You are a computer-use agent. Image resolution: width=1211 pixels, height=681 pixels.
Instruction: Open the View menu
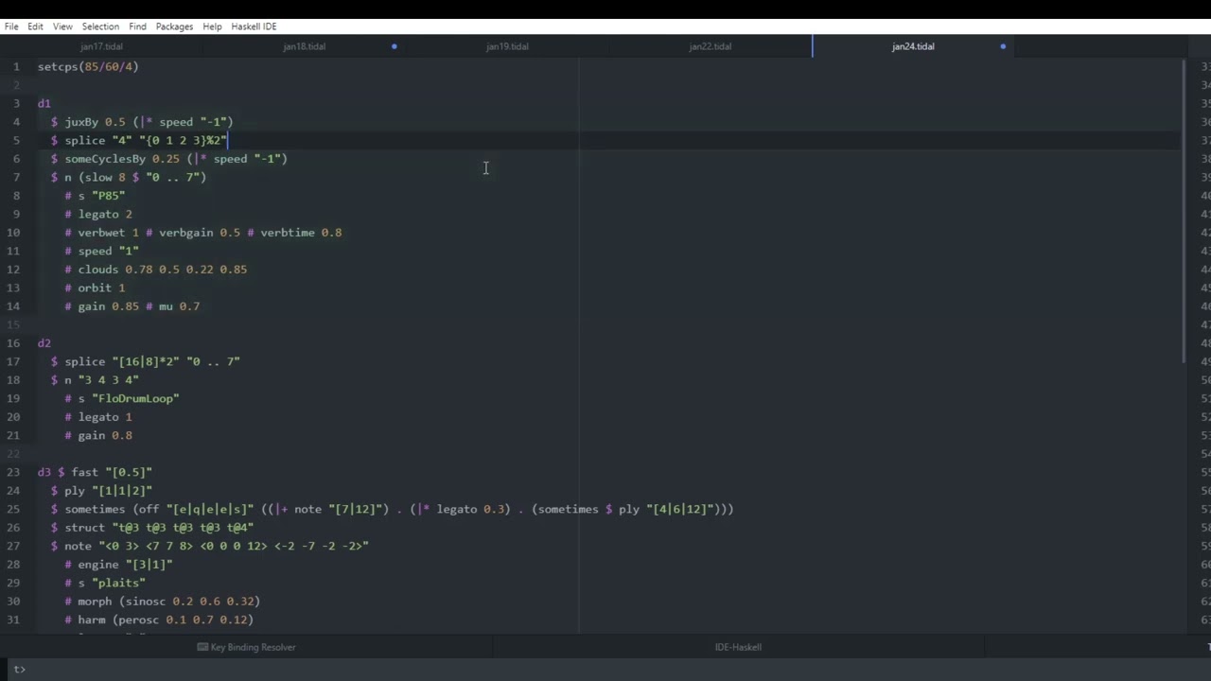[x=62, y=26]
